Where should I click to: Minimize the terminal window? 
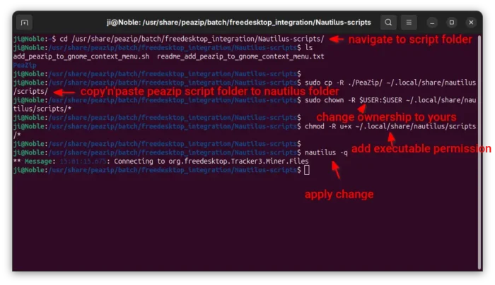click(432, 23)
